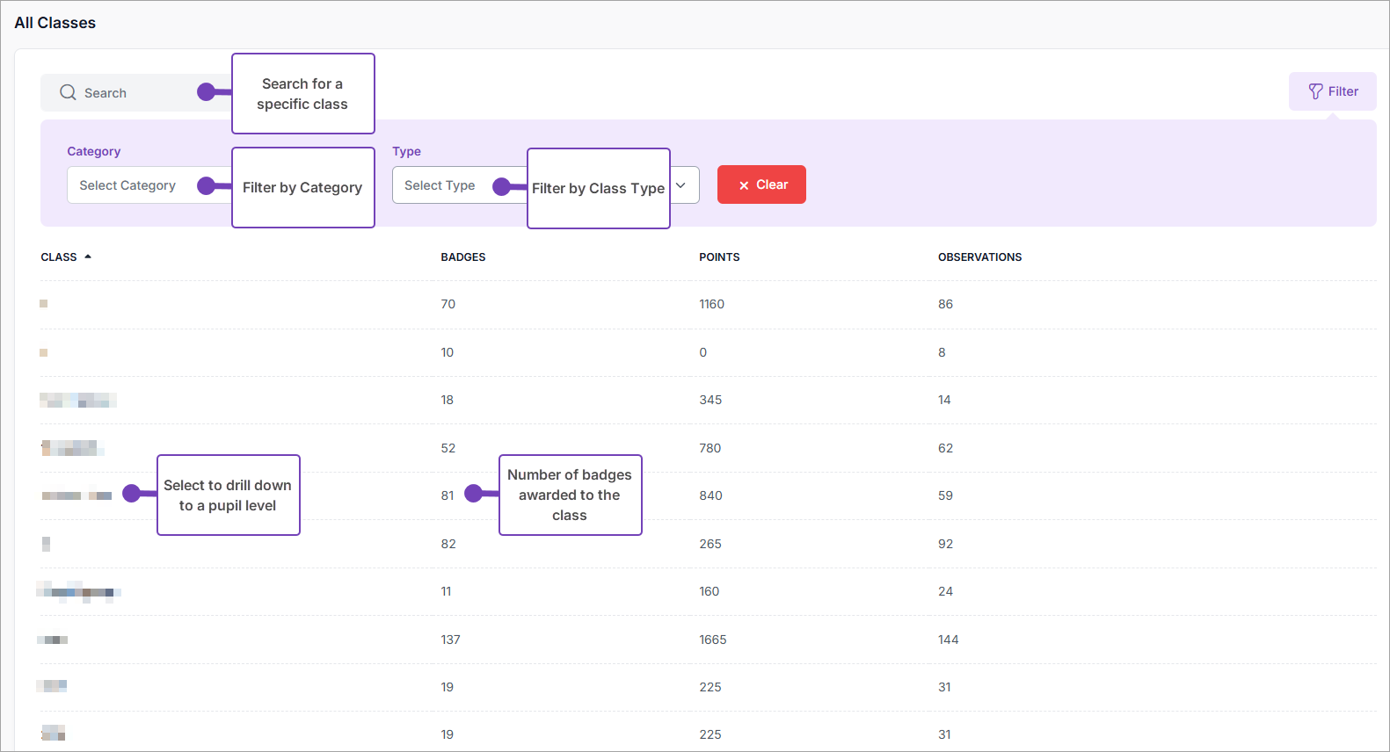Click the purple marker beside Filter by Class Type

(x=502, y=186)
